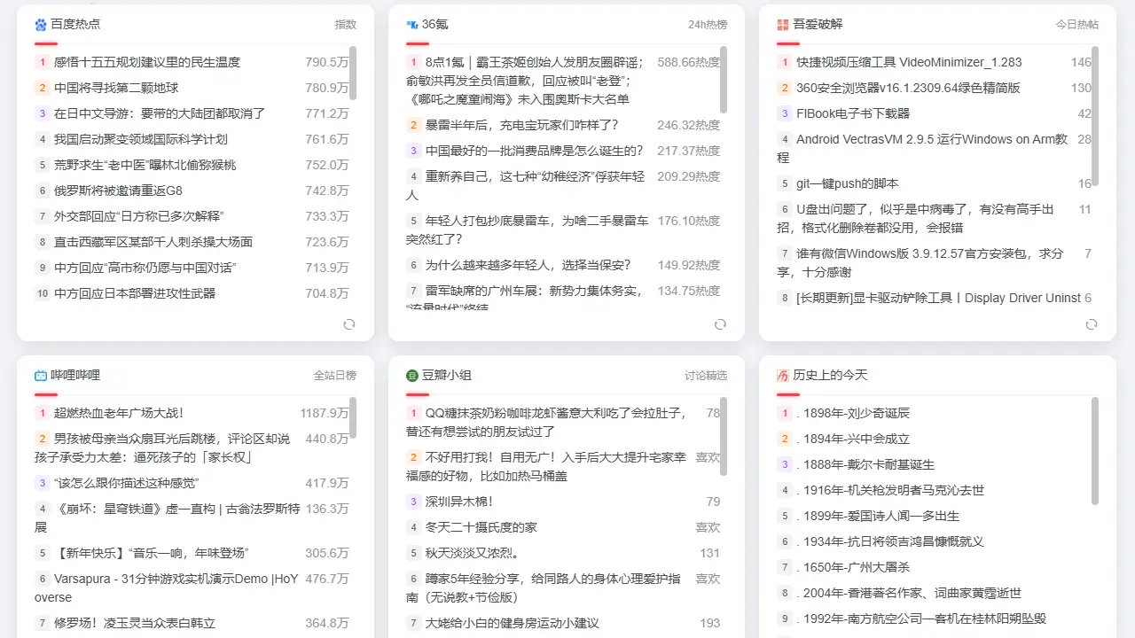
Task: Refresh the 吾爱破解 card
Action: [x=1092, y=324]
